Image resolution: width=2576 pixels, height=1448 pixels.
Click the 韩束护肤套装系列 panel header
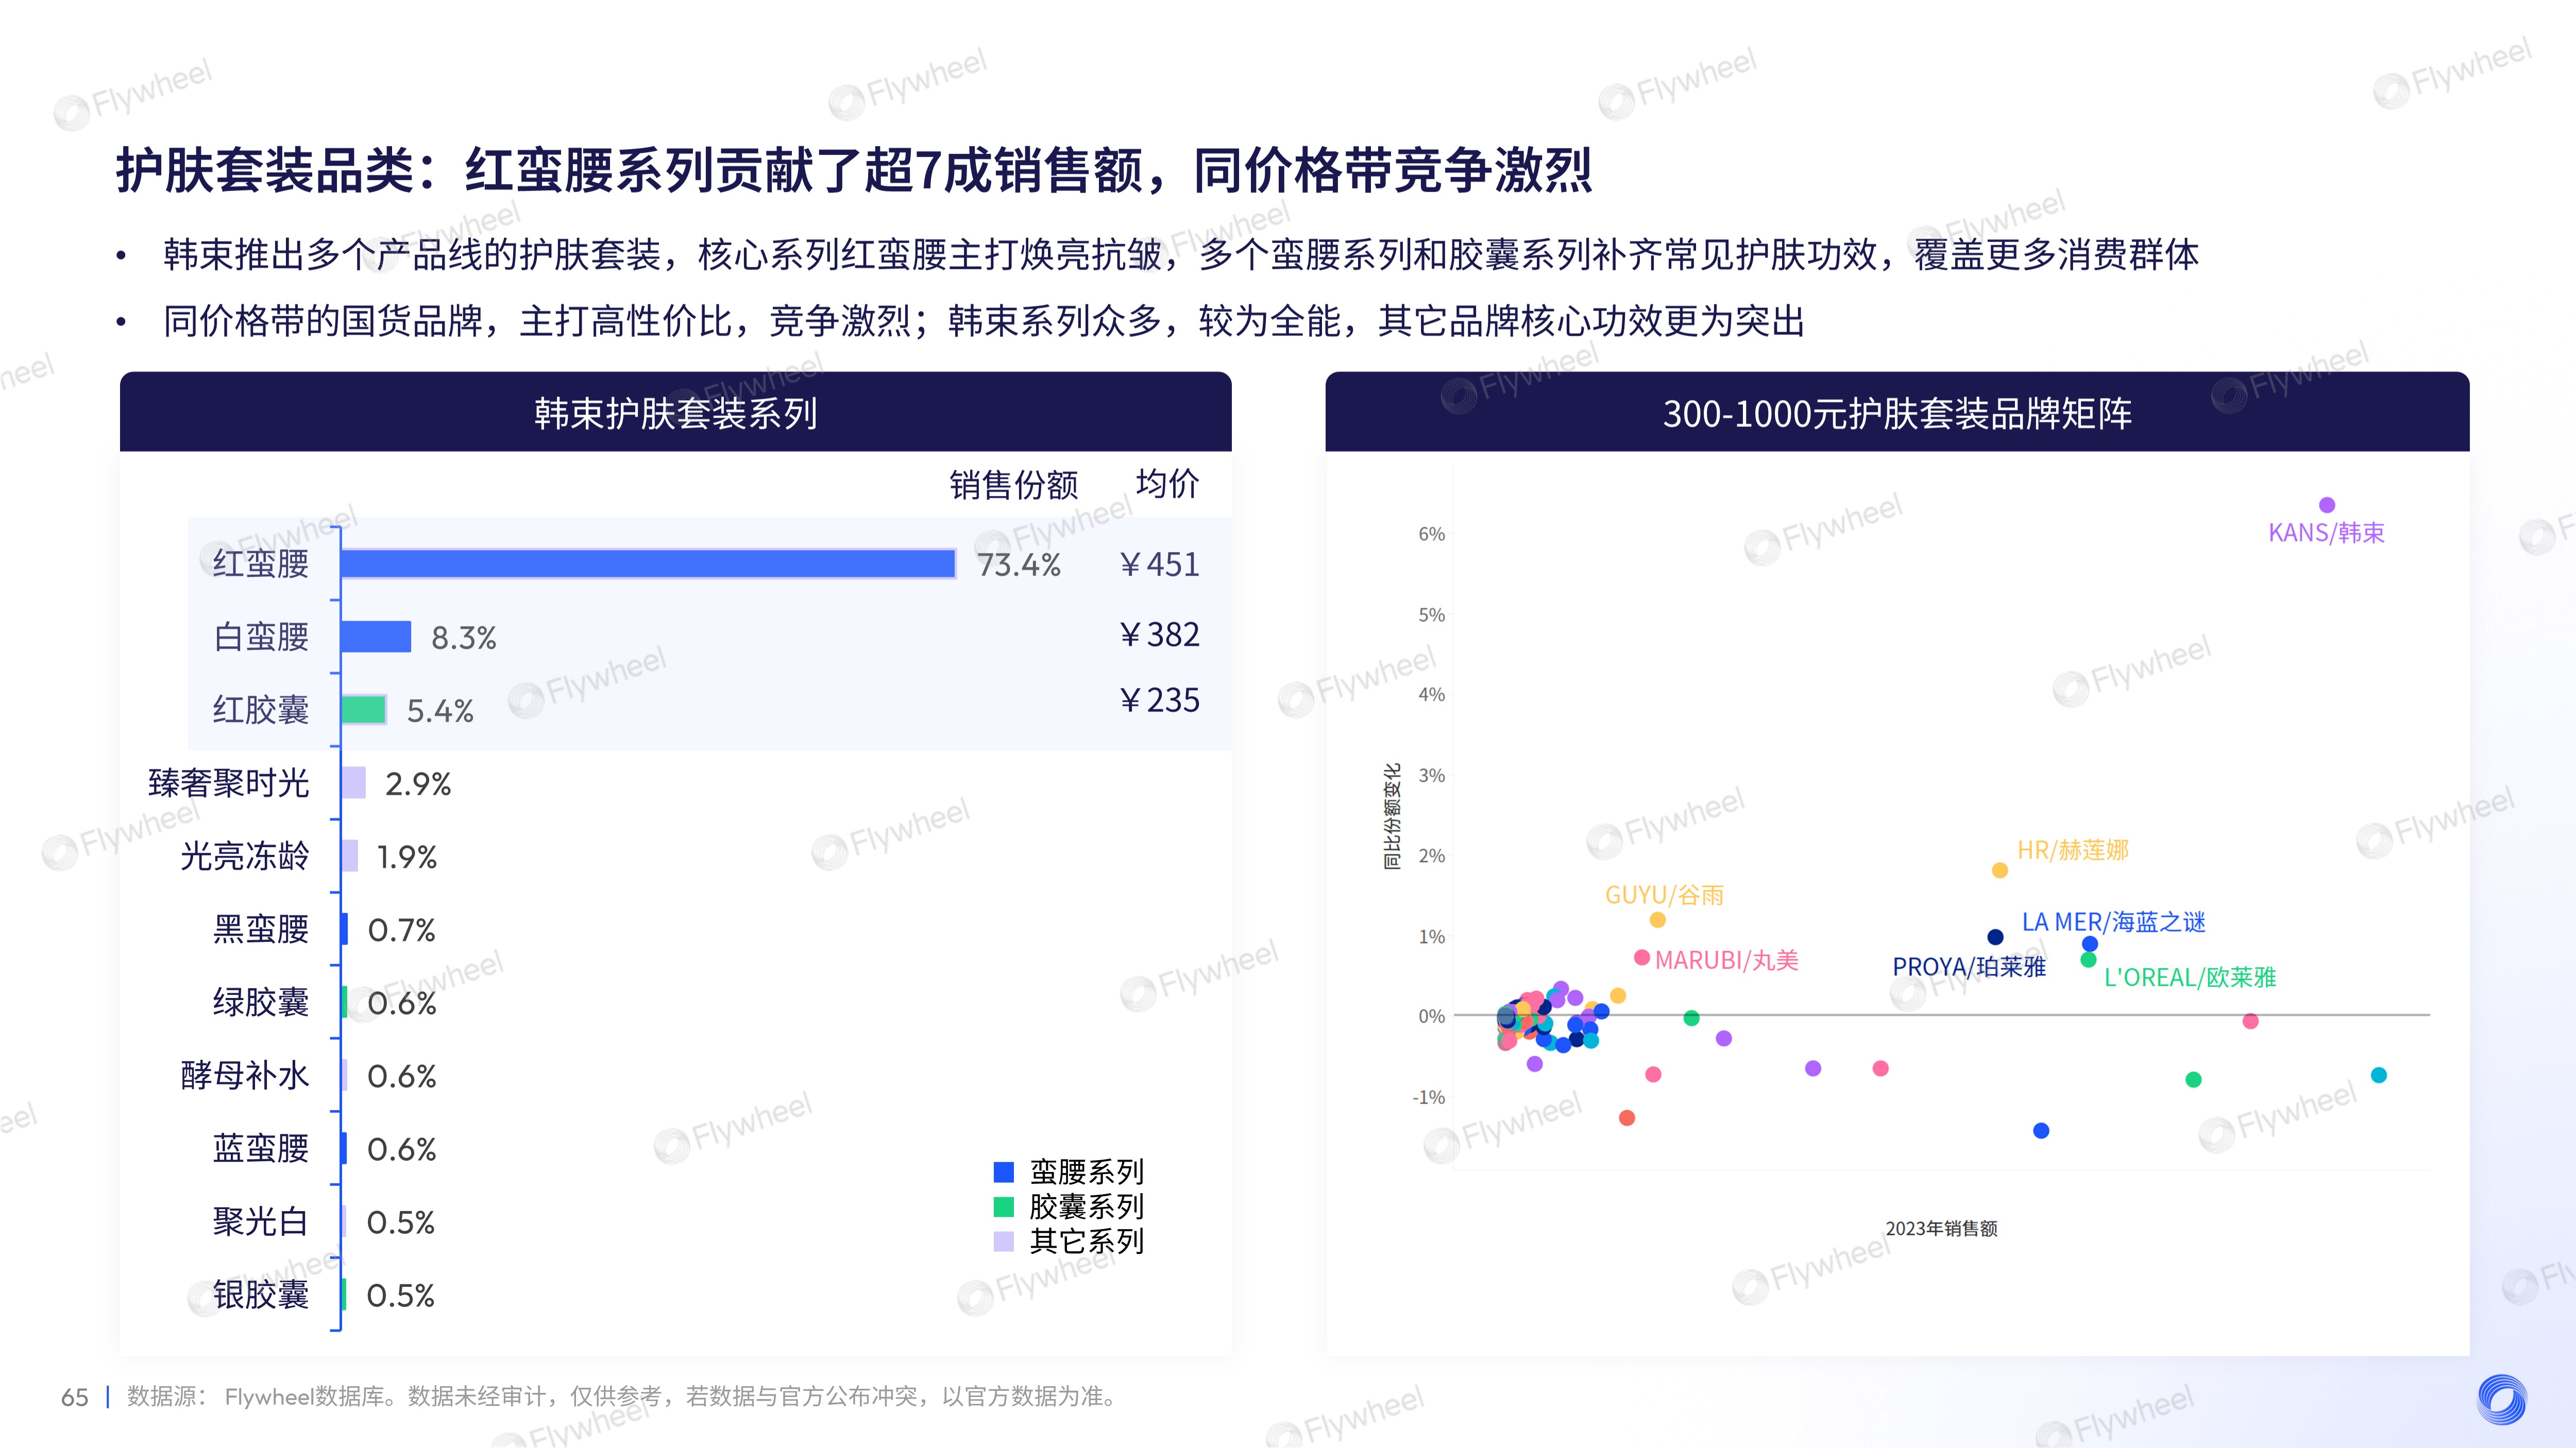[x=676, y=412]
